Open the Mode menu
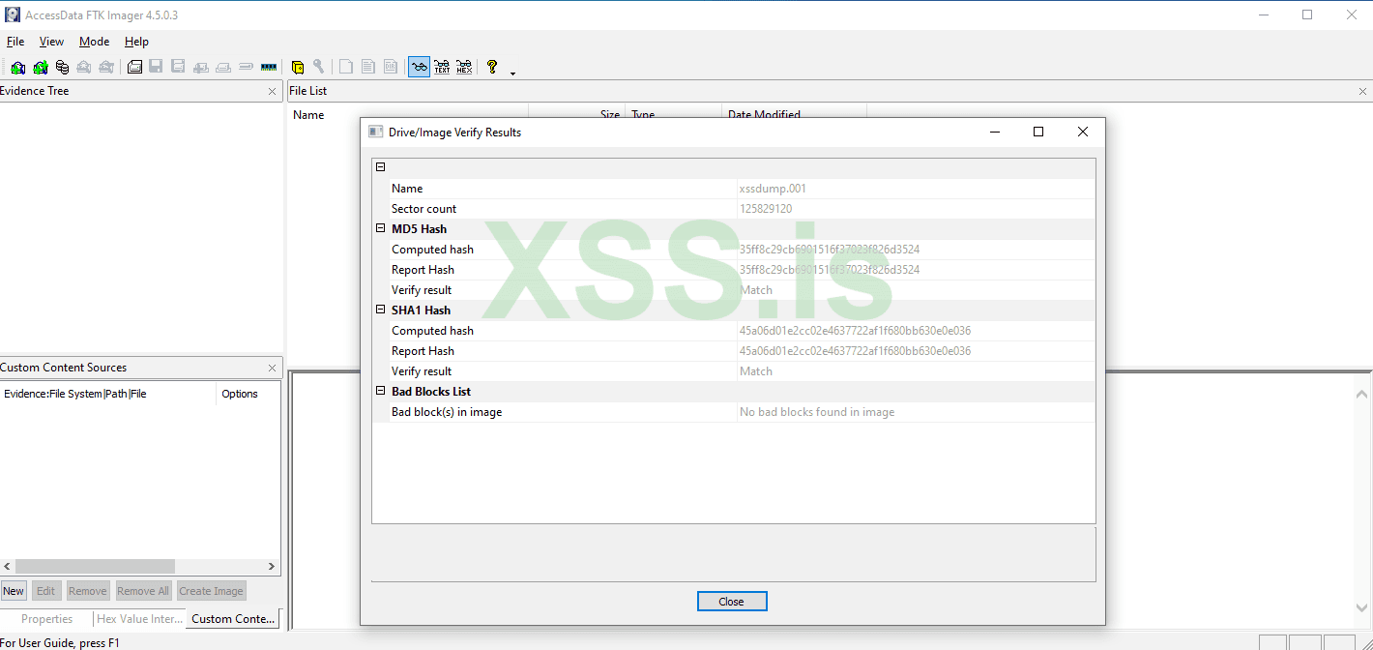 [94, 42]
